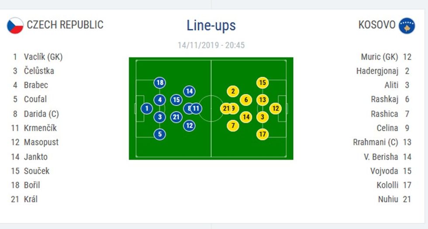Click yellow number 17 marker on pitch
Viewport: 428px width, 229px height.
(262, 134)
